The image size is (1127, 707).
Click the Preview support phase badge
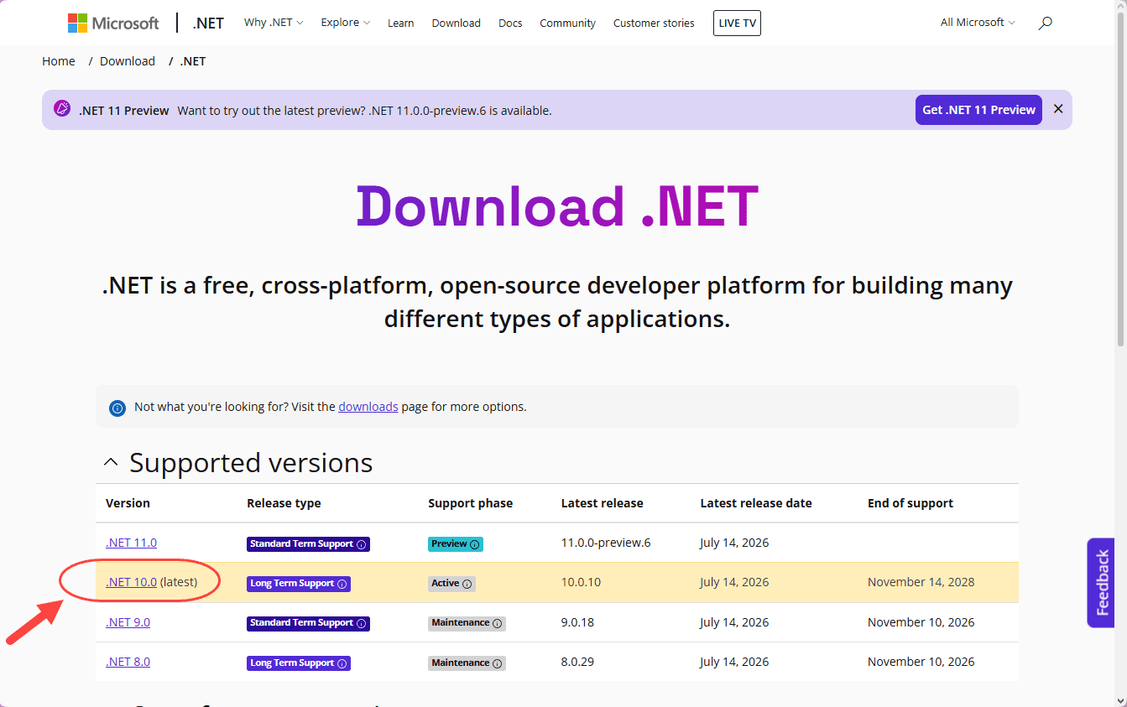pyautogui.click(x=456, y=543)
